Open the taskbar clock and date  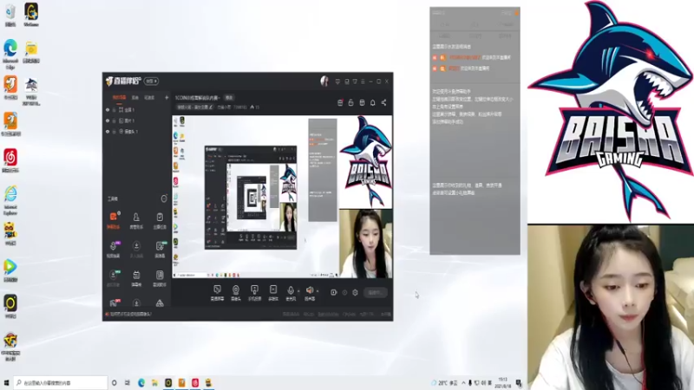click(x=502, y=383)
